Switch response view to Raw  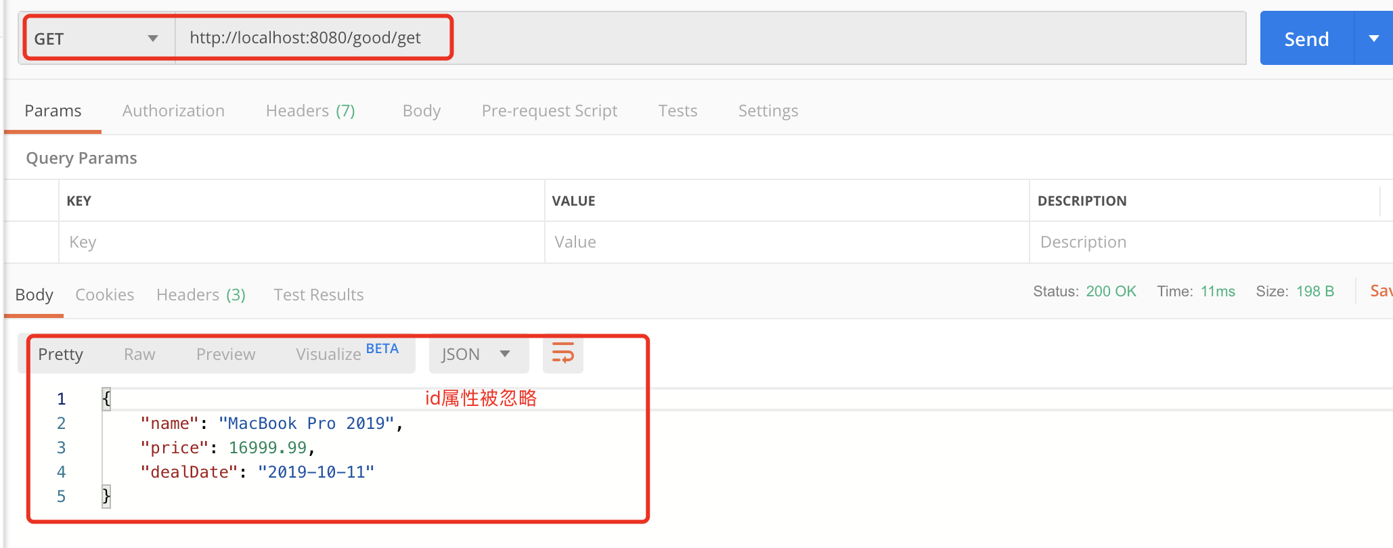(139, 355)
